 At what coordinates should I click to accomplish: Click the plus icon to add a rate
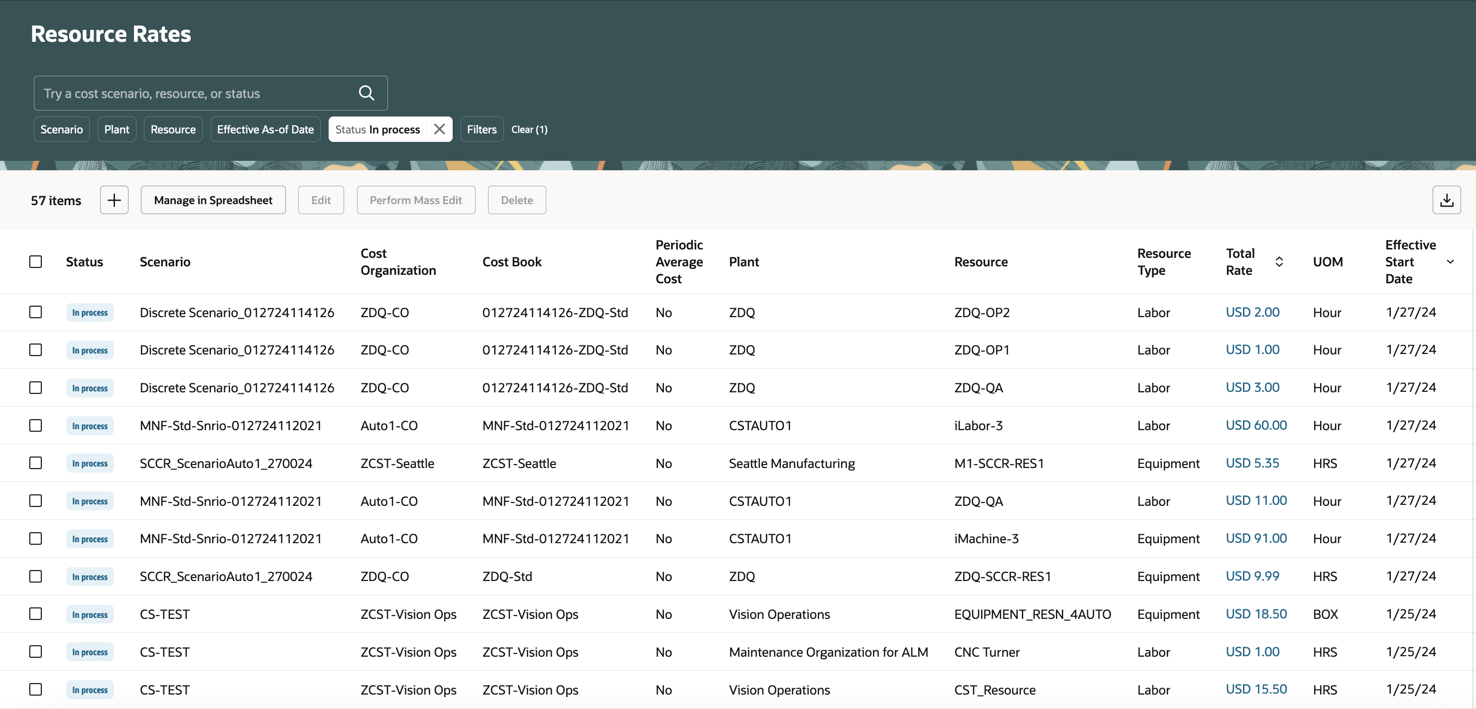(114, 200)
